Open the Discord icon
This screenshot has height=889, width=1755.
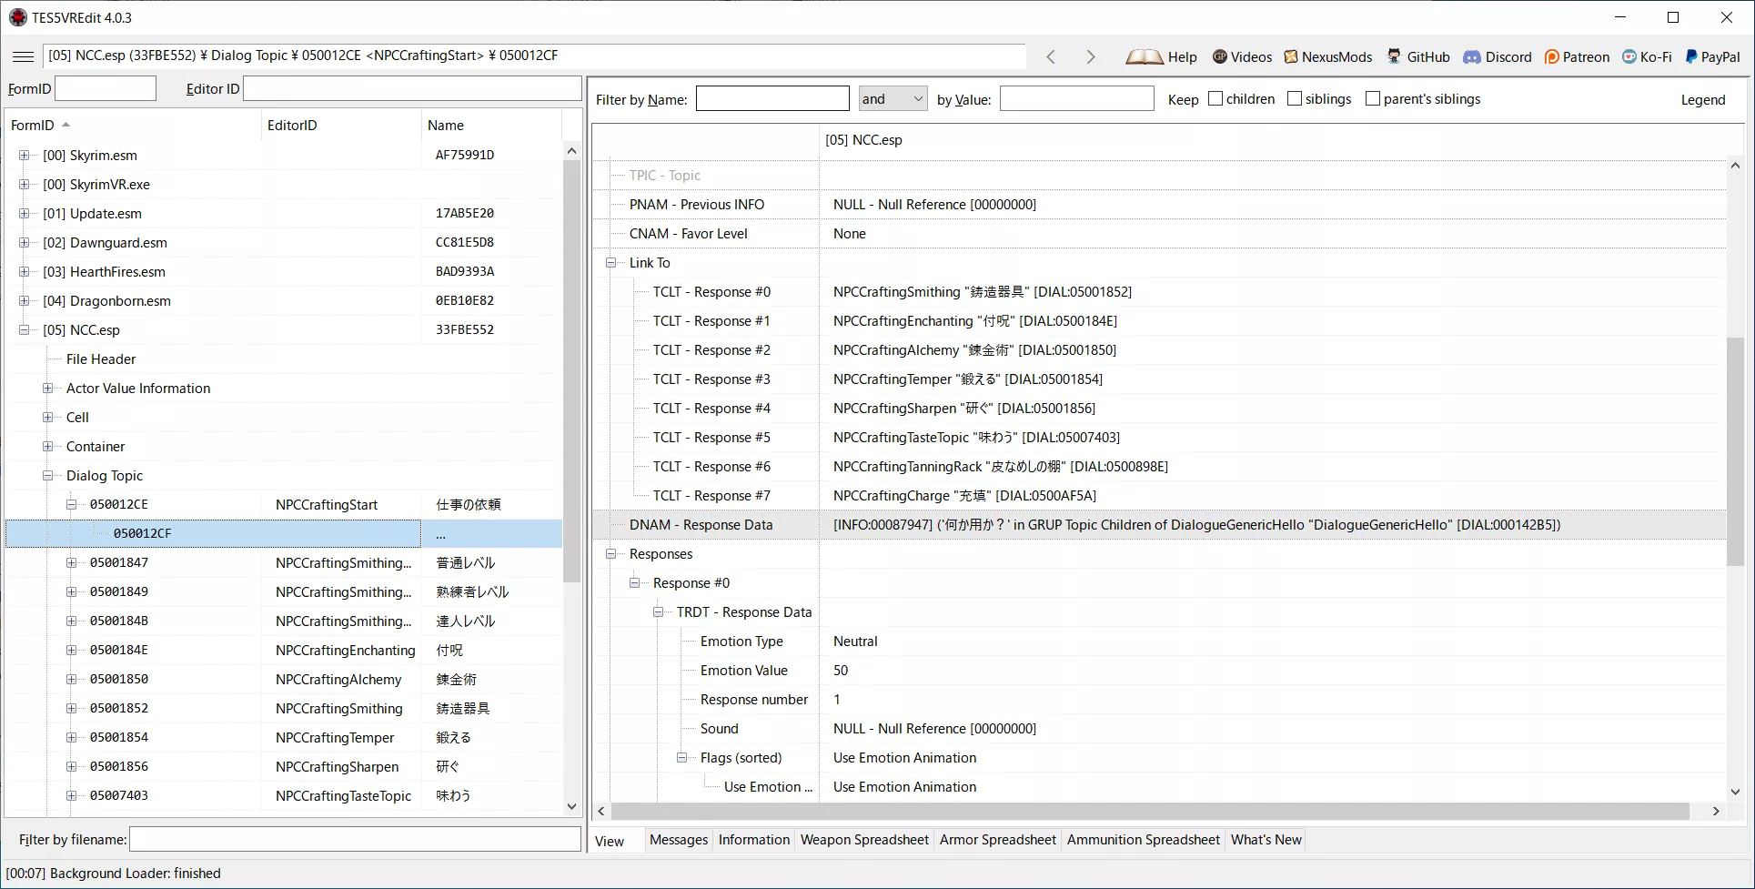pyautogui.click(x=1472, y=56)
